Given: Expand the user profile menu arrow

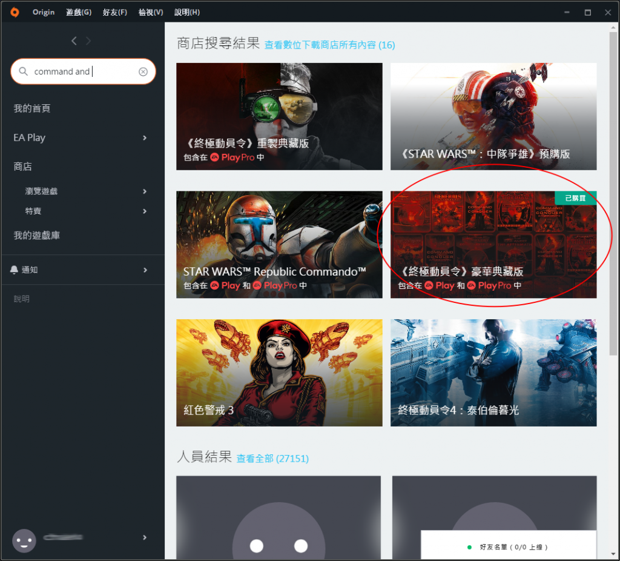Looking at the screenshot, I should point(145,537).
